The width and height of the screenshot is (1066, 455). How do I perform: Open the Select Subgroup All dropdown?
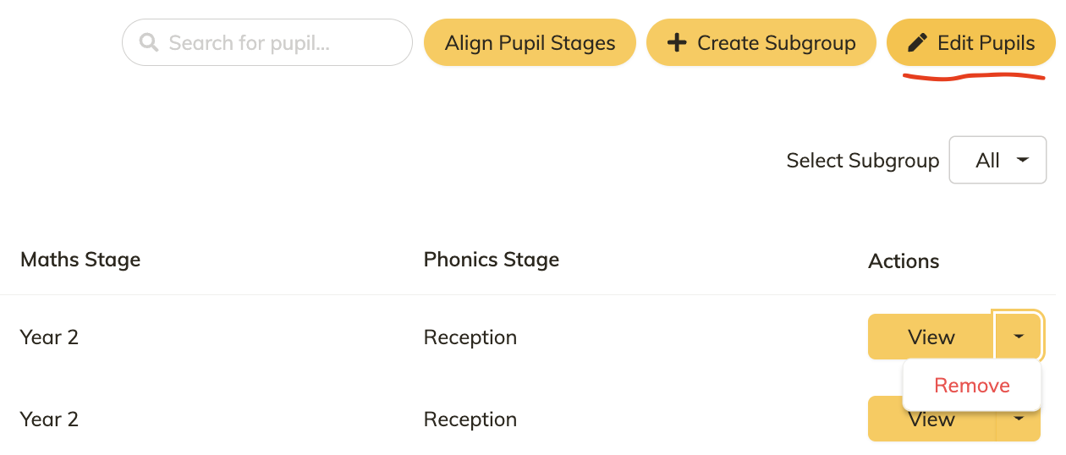tap(998, 160)
